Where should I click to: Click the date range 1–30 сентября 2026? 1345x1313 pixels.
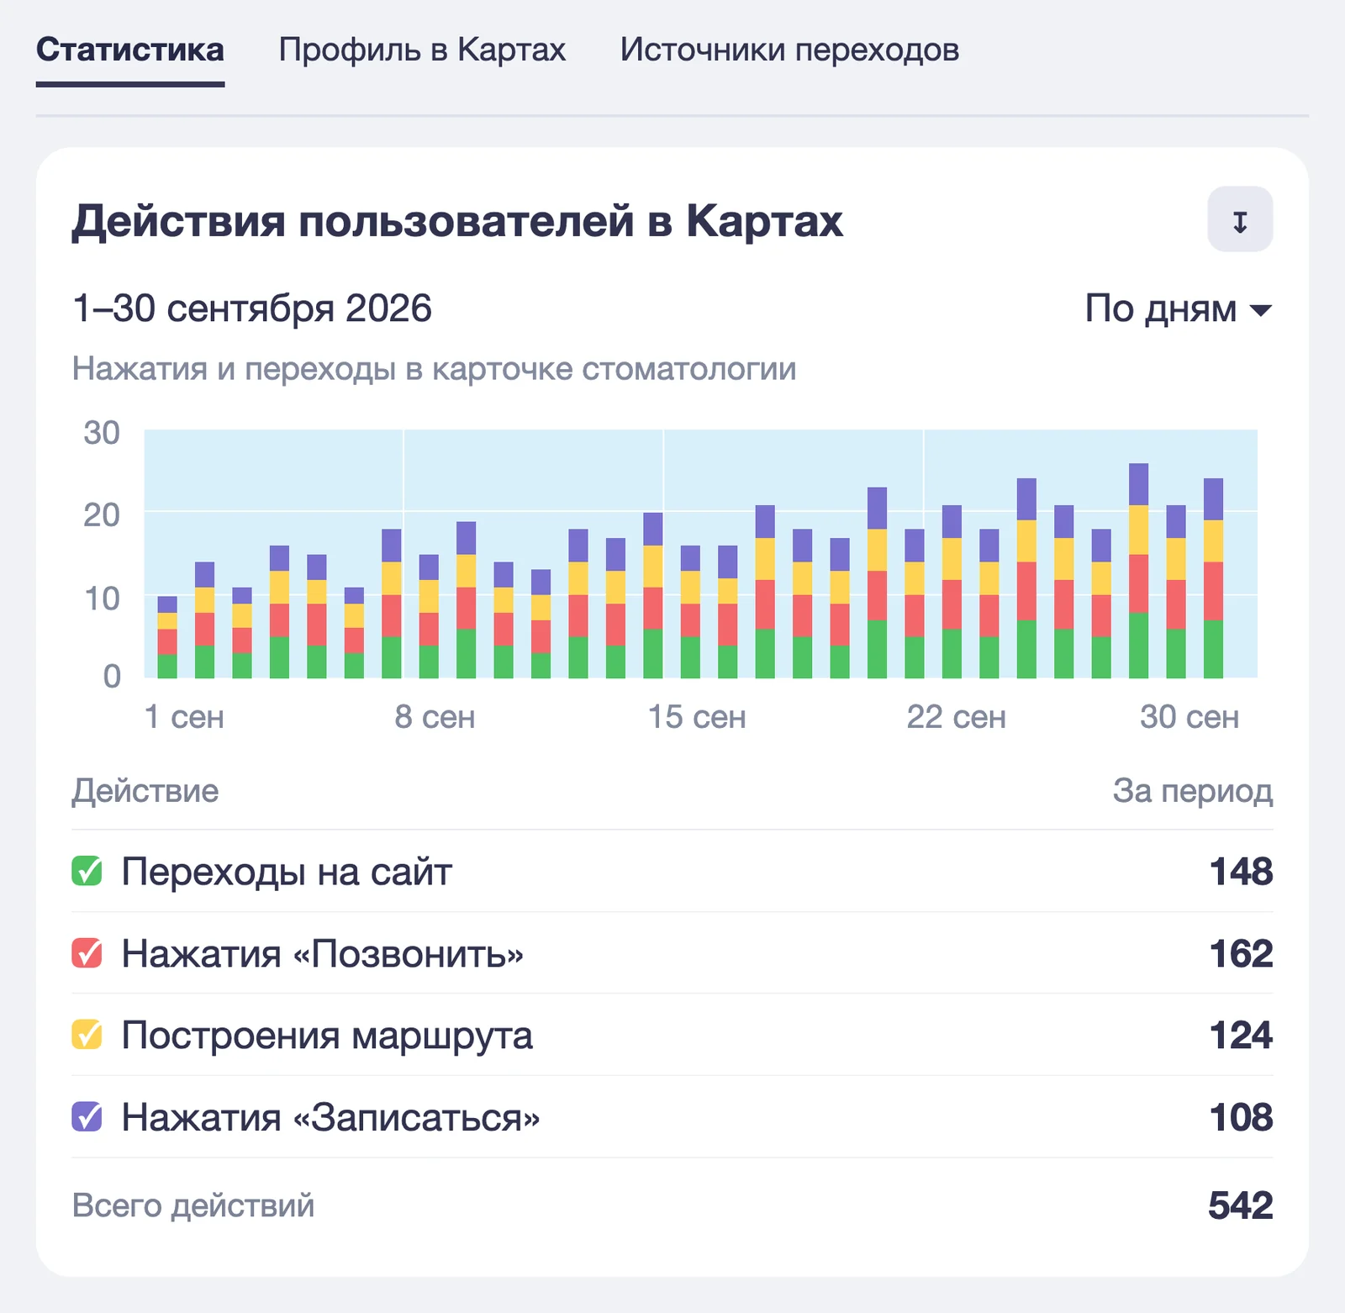pyautogui.click(x=252, y=308)
